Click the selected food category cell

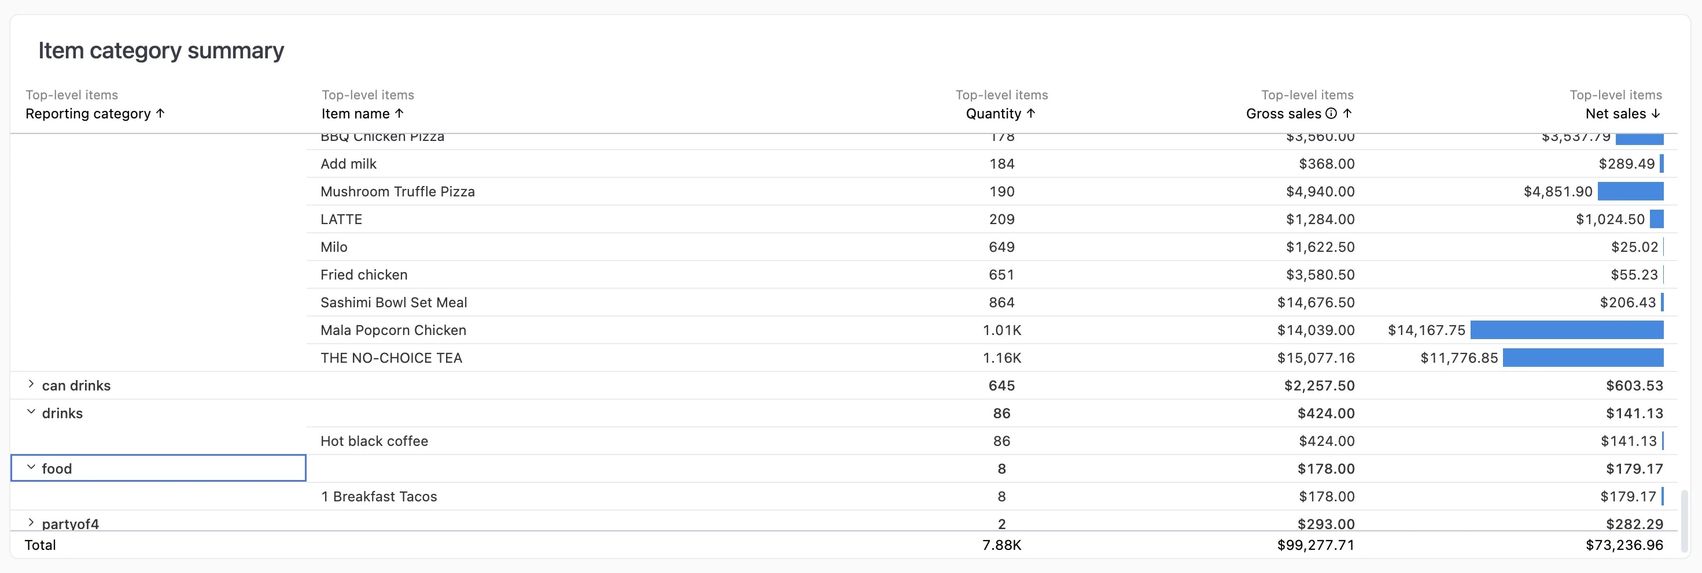[x=159, y=468]
